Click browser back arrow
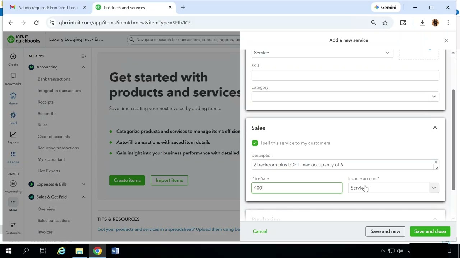460x258 pixels. tap(10, 23)
